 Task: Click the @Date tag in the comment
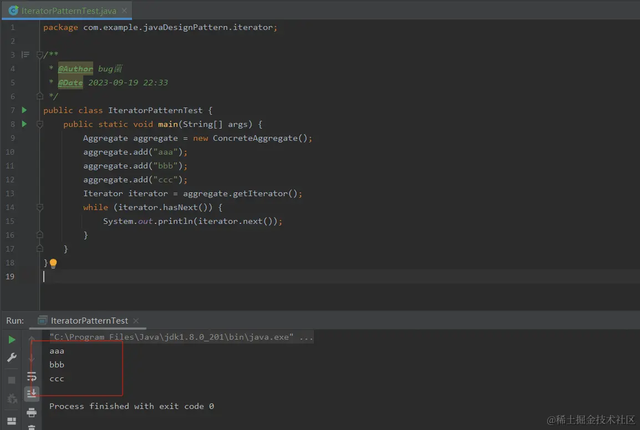(x=70, y=83)
